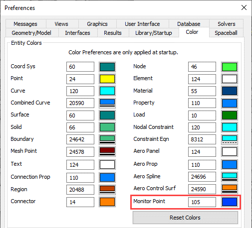
Task: Click the Load dark green swatch
Action: tap(230, 115)
